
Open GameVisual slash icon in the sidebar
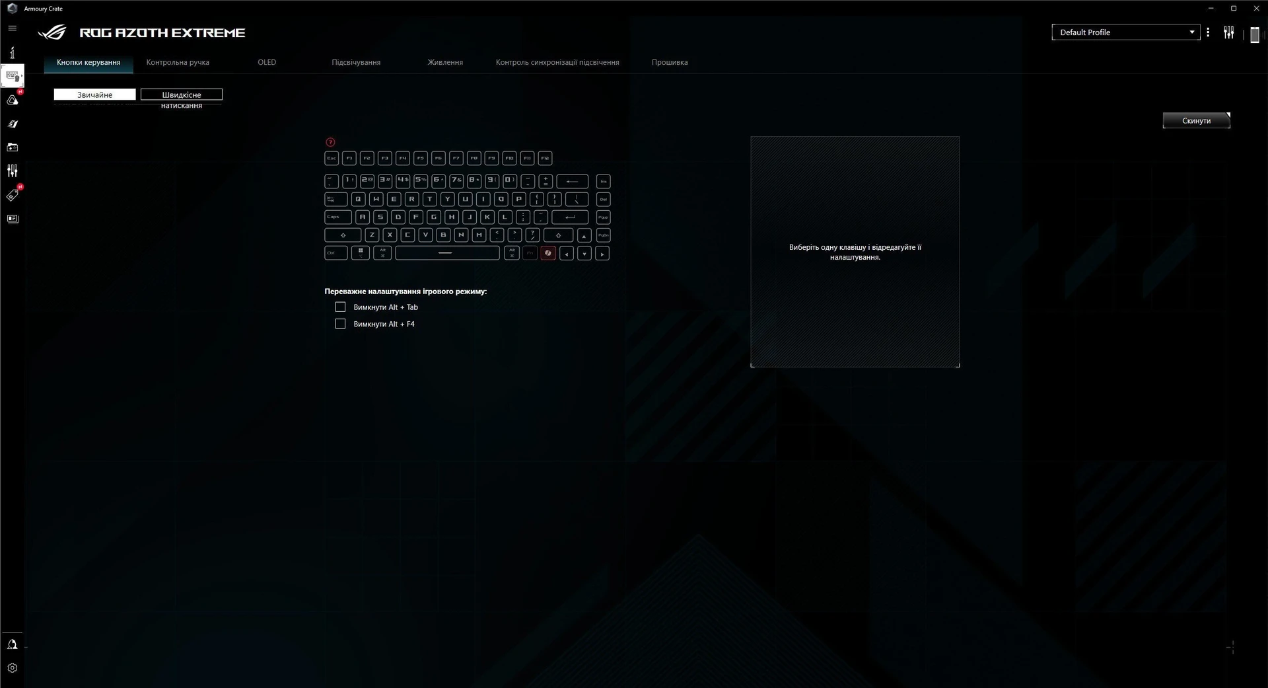tap(12, 124)
